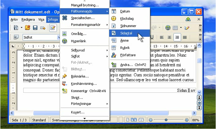Screen dimensions: 216x129
Task: Open the New document dropdown arrow
Action: pyautogui.click(x=22, y=27)
